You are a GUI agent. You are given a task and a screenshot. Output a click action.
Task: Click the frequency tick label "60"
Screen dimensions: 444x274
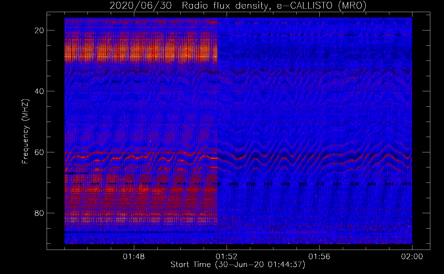(x=40, y=152)
